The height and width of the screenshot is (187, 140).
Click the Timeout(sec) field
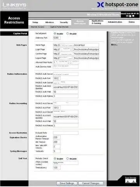coord(57,168)
